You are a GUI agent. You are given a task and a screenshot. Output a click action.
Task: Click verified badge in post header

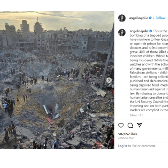[x=150, y=18]
